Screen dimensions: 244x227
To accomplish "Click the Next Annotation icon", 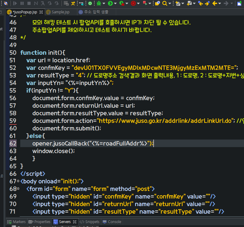I will pos(178,3).
